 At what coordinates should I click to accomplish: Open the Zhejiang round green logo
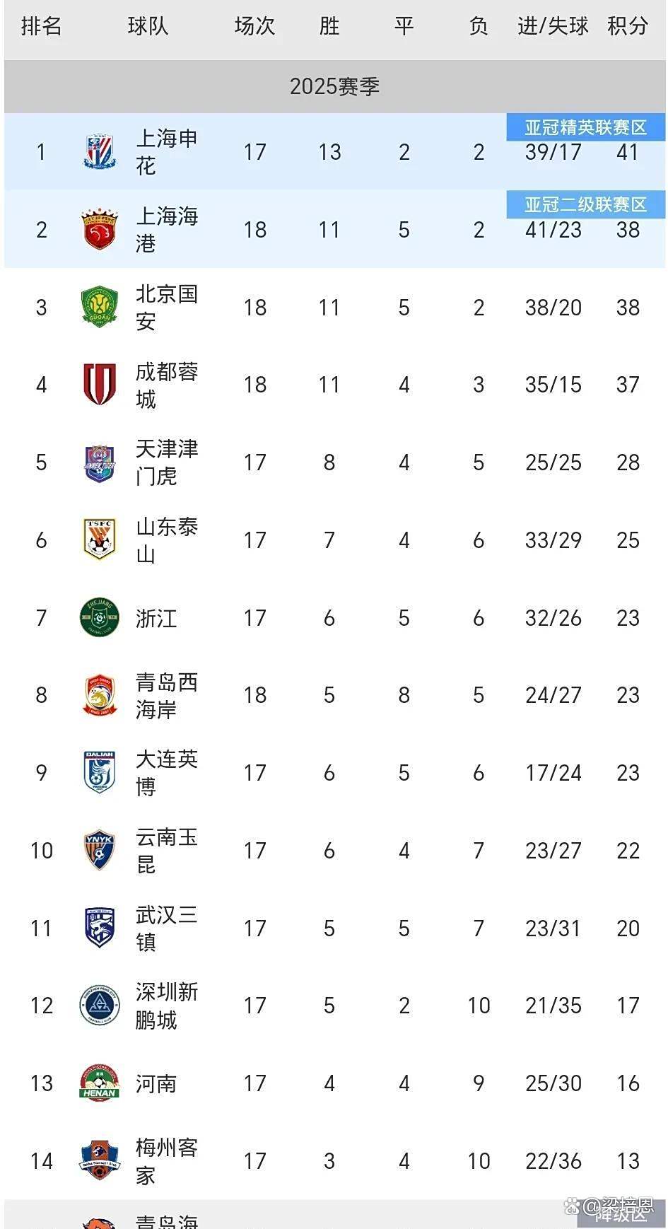[x=99, y=617]
